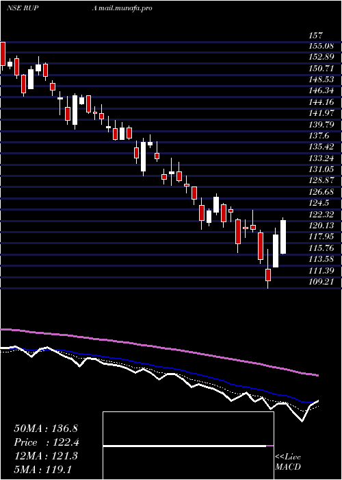The height and width of the screenshot is (480, 342).
Task: Click the 133.24 price level label
Action: tap(321, 158)
